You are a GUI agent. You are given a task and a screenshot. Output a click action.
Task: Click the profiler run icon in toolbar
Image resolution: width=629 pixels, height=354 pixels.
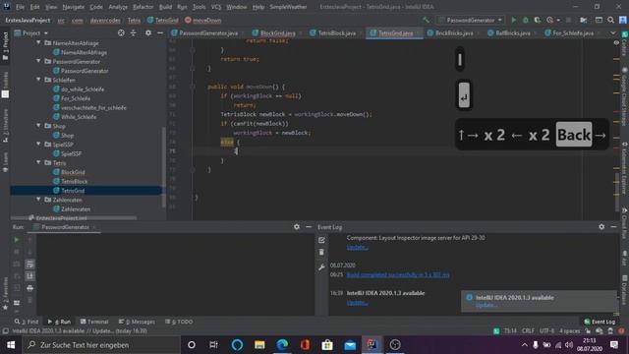(550, 20)
